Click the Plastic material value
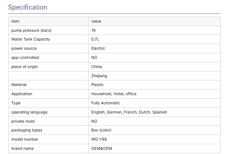The width and height of the screenshot is (229, 154). pos(97,85)
